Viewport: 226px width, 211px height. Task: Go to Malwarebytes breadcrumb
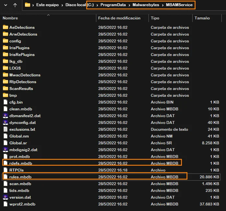tap(146, 5)
